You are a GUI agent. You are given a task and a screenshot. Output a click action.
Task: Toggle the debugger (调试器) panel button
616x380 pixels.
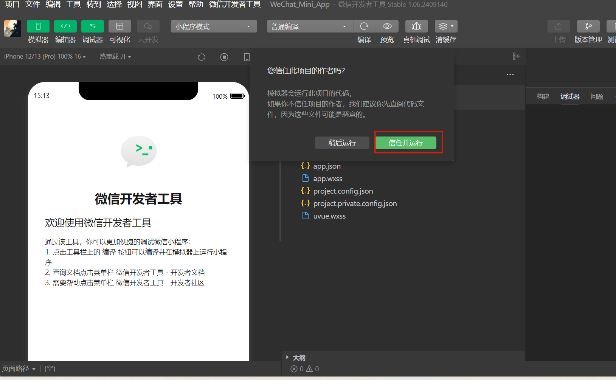click(93, 26)
